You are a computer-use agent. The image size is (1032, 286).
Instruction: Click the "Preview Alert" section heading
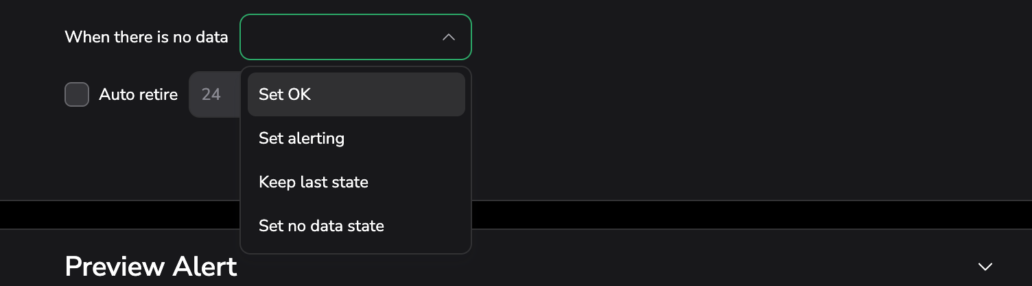[151, 266]
